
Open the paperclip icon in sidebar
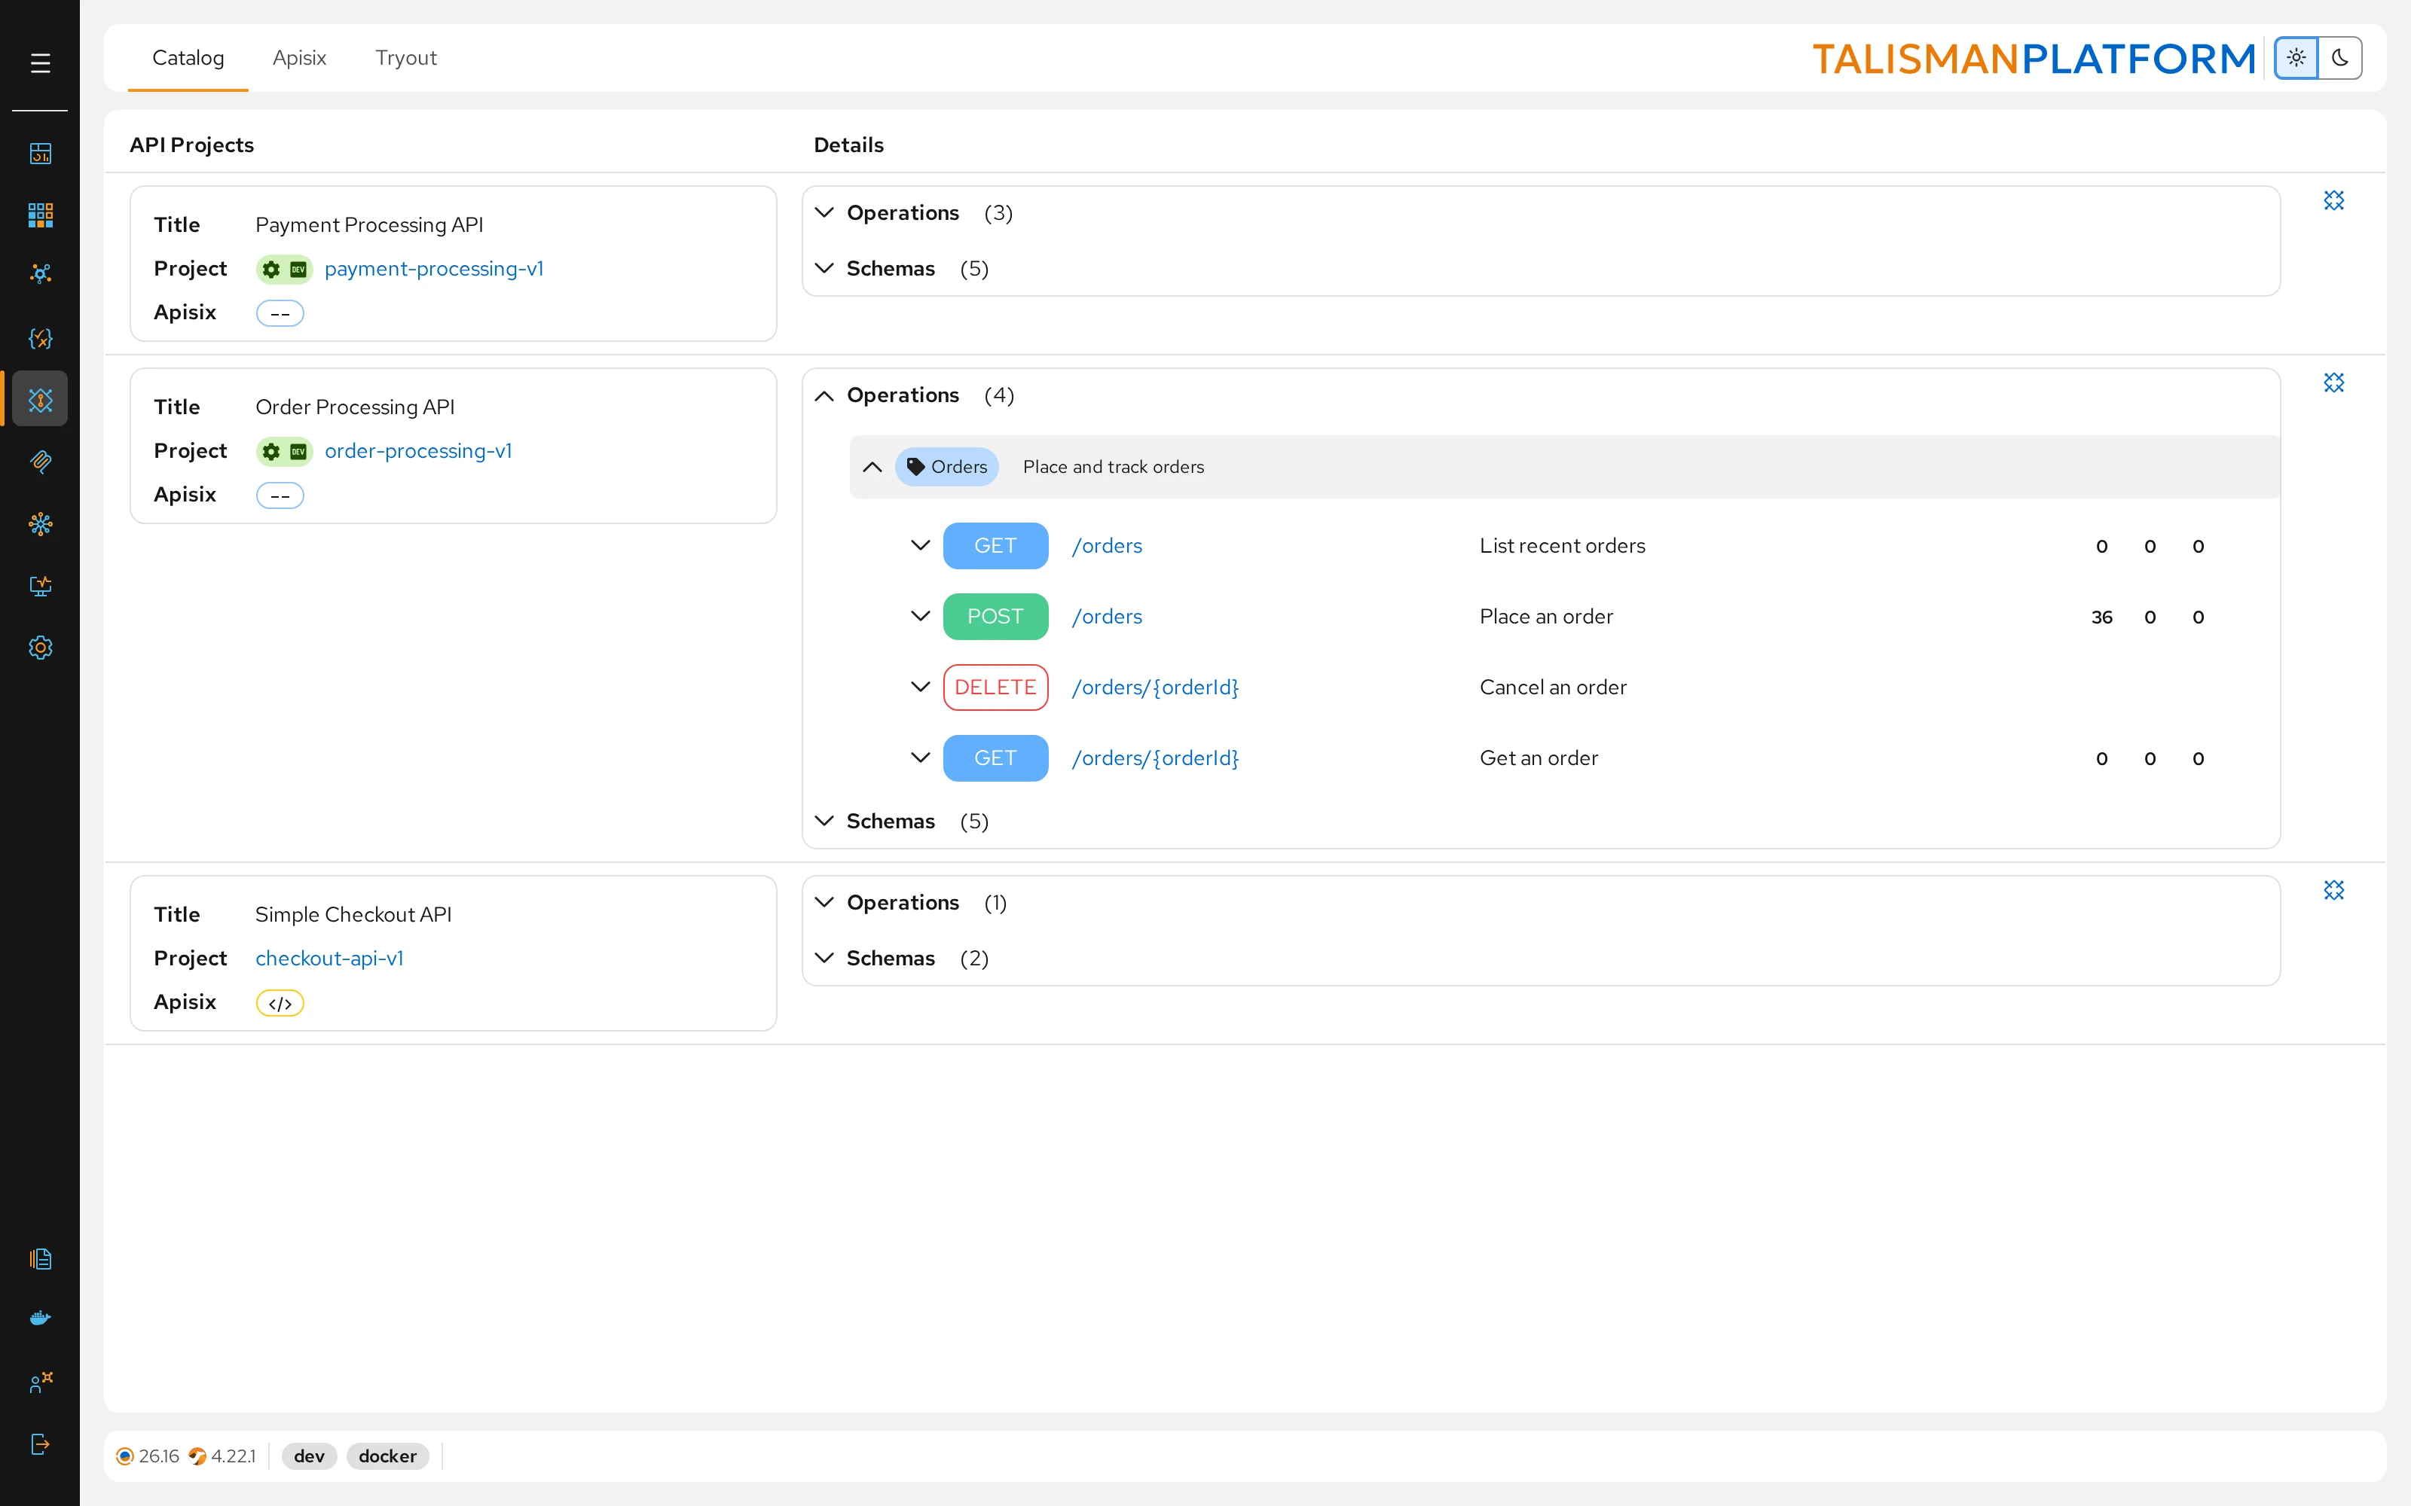pos(40,461)
